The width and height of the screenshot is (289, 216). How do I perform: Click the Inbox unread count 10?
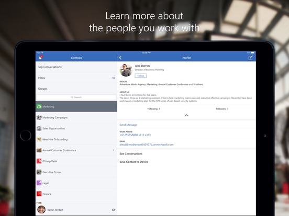click(x=114, y=78)
